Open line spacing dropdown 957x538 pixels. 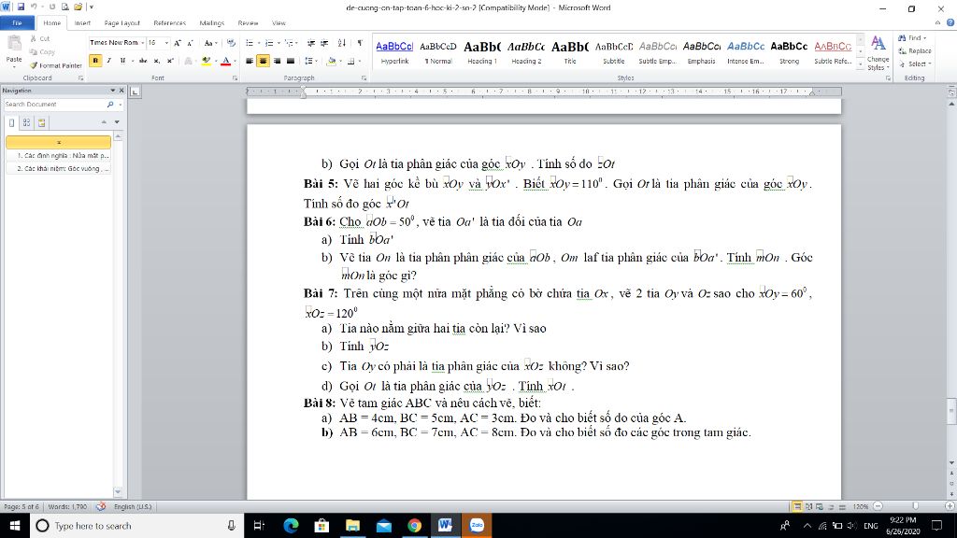point(310,61)
